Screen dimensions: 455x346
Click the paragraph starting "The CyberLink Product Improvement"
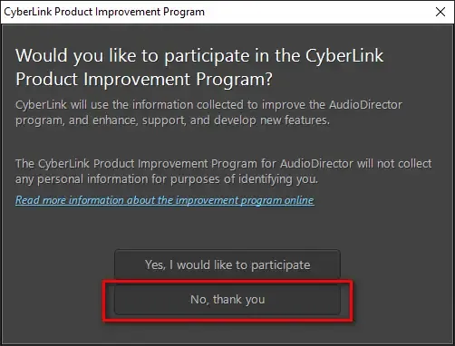[x=224, y=171]
